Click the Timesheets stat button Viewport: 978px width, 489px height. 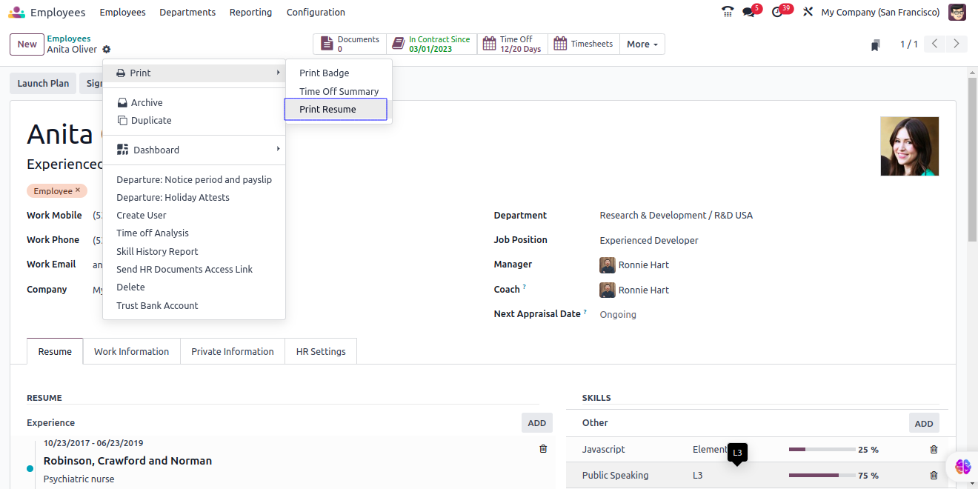583,44
